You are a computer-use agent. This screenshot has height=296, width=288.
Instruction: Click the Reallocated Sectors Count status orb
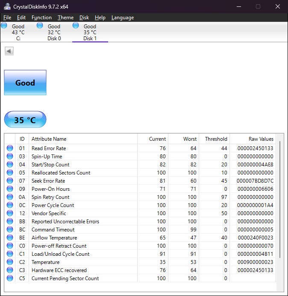click(10, 173)
